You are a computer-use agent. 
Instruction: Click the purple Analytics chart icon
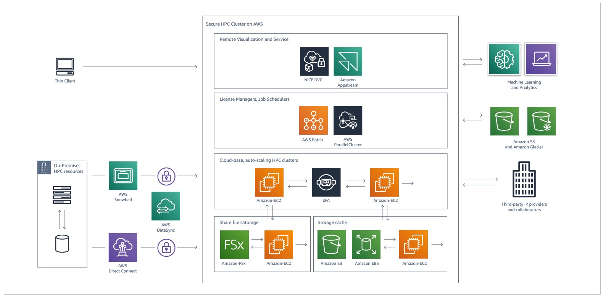[541, 59]
